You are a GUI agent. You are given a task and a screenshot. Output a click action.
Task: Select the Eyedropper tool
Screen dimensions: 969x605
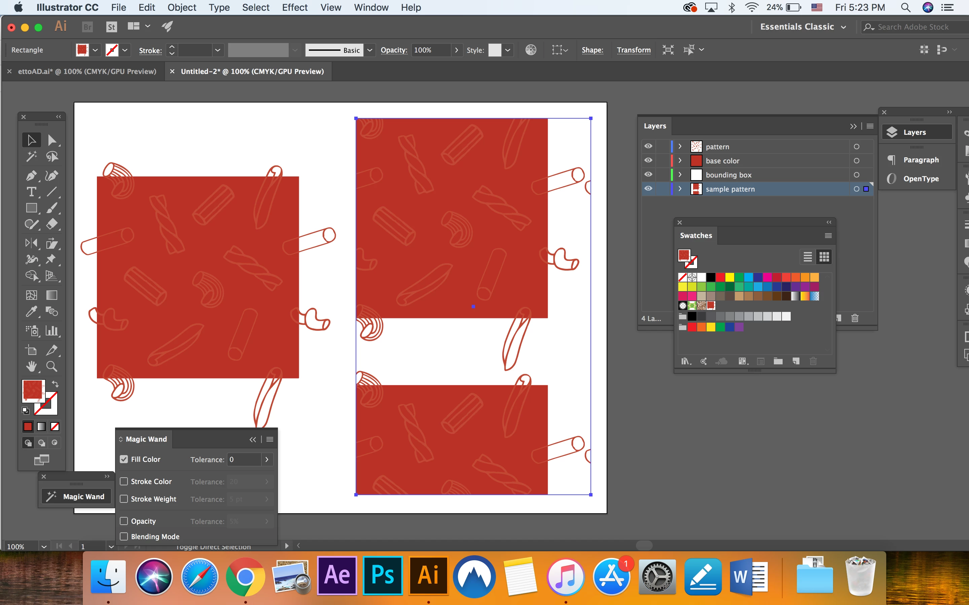pyautogui.click(x=31, y=311)
